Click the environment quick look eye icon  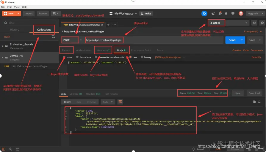click(254, 23)
